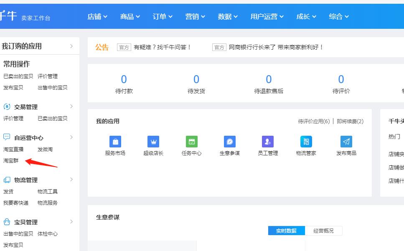This screenshot has width=404, height=251.
Task: Click the 宝贝管理 sidebar icon
Action: [x=6, y=222]
